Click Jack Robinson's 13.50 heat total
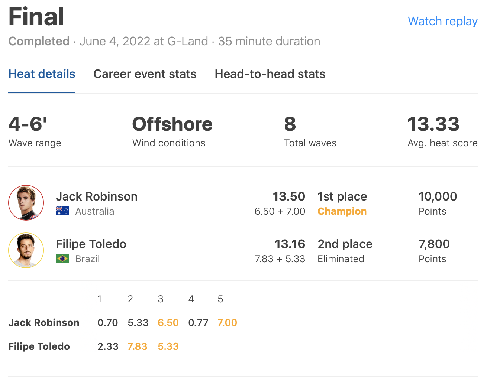Screen dimensions: 487x384 (288, 196)
